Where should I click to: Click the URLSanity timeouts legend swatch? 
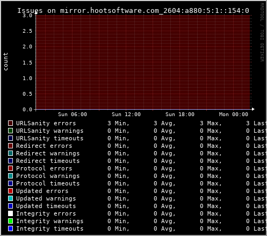[10, 138]
